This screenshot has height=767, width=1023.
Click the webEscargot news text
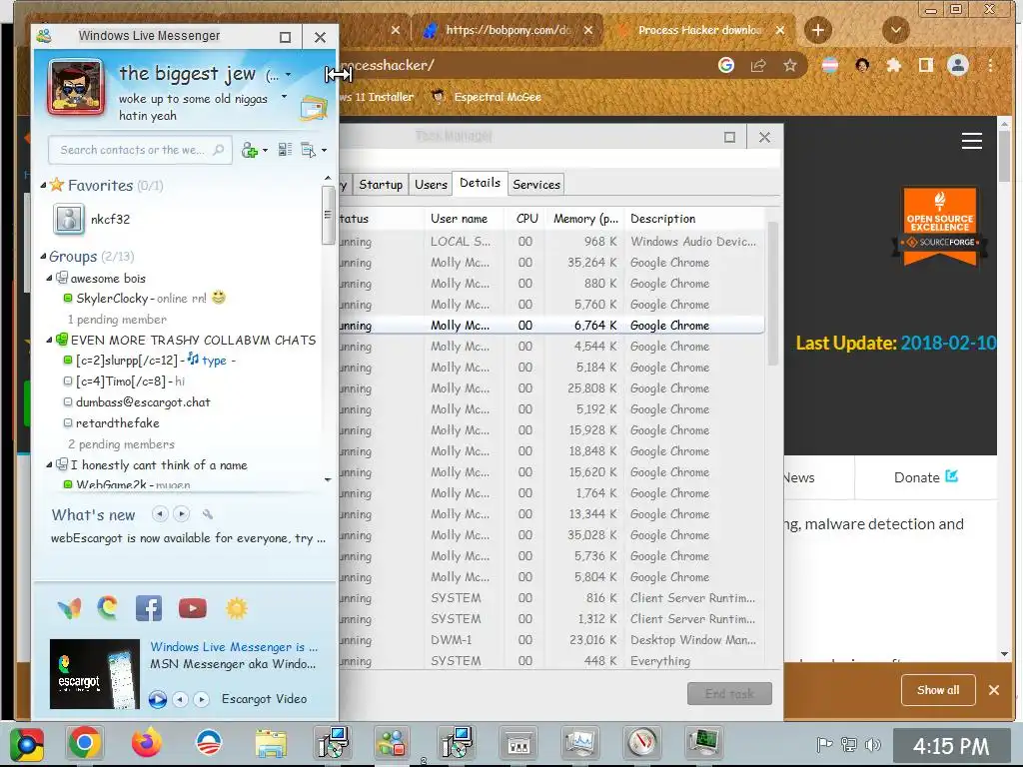coord(188,538)
